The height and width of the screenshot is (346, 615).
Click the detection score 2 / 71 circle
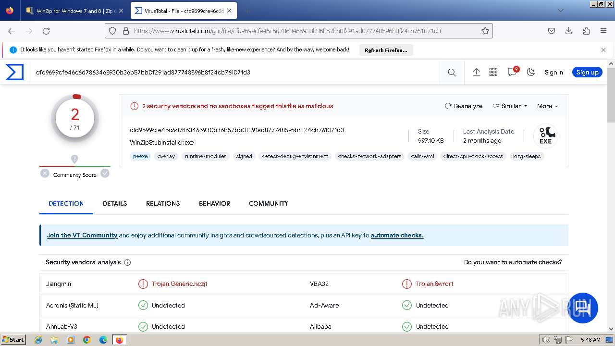click(75, 119)
